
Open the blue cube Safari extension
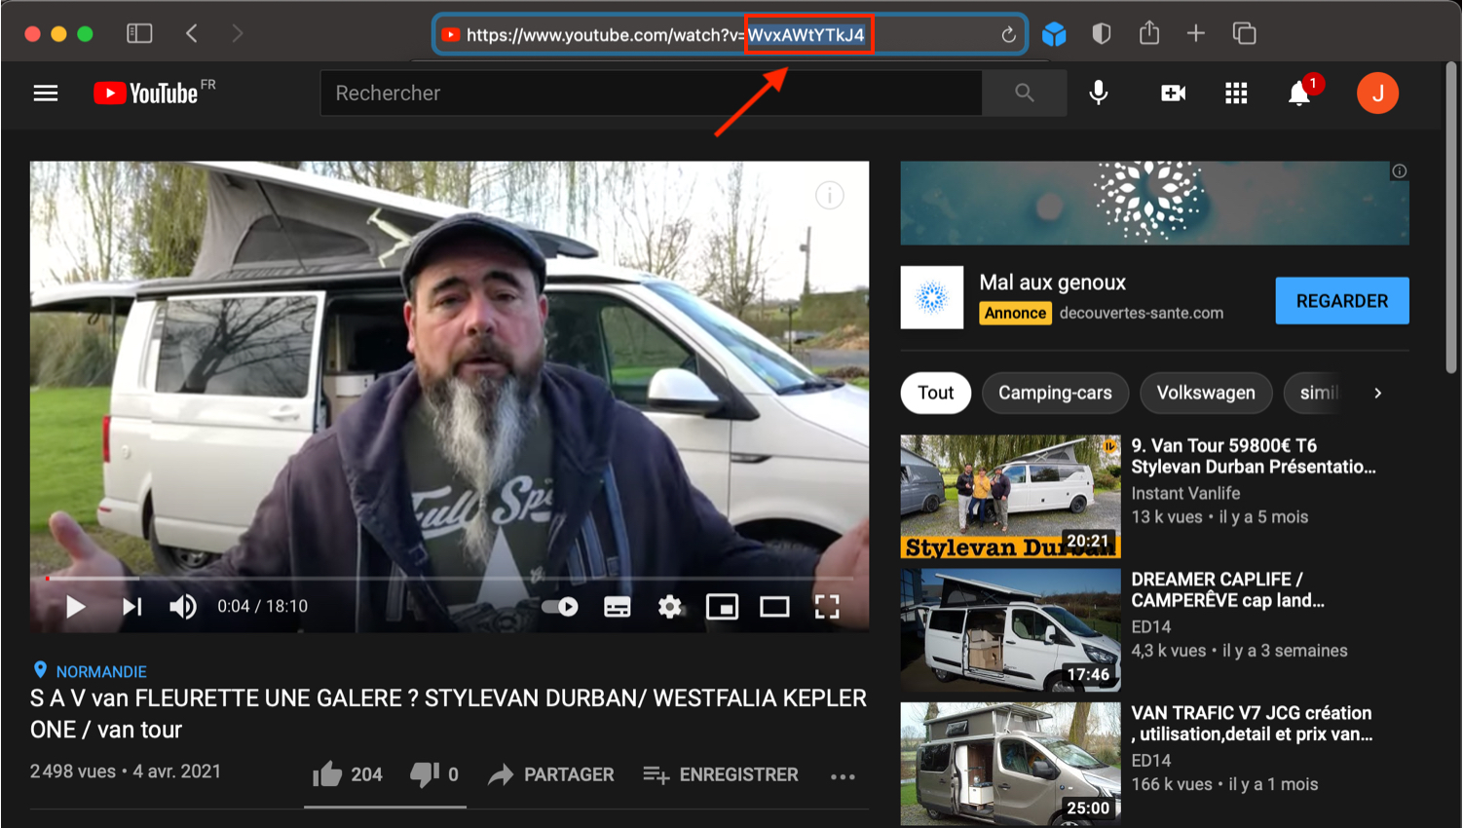(1054, 34)
